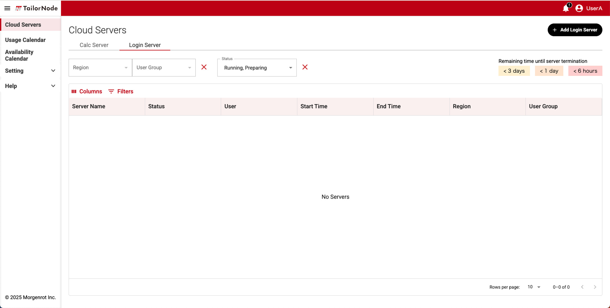Click the Remaining time until server termination label
The image size is (610, 308).
coord(543,61)
